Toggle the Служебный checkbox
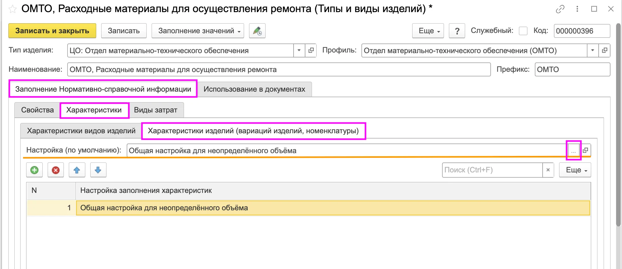 click(523, 31)
